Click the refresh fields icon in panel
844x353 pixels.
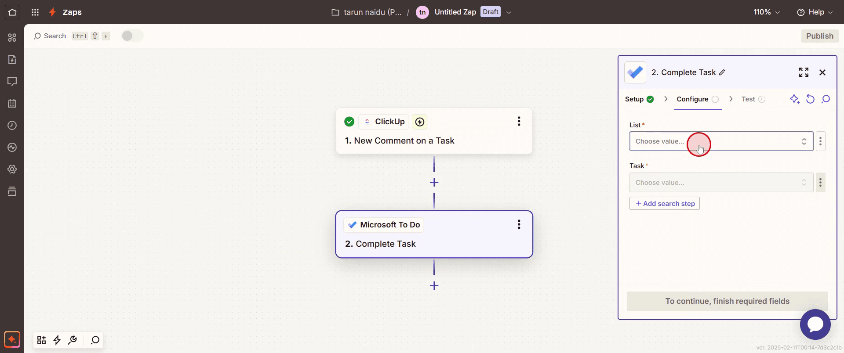click(x=810, y=99)
